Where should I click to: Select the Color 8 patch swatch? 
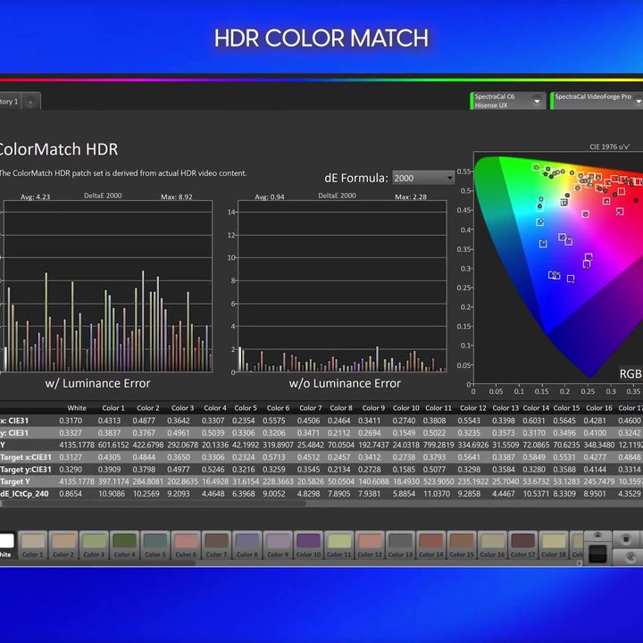(x=247, y=545)
